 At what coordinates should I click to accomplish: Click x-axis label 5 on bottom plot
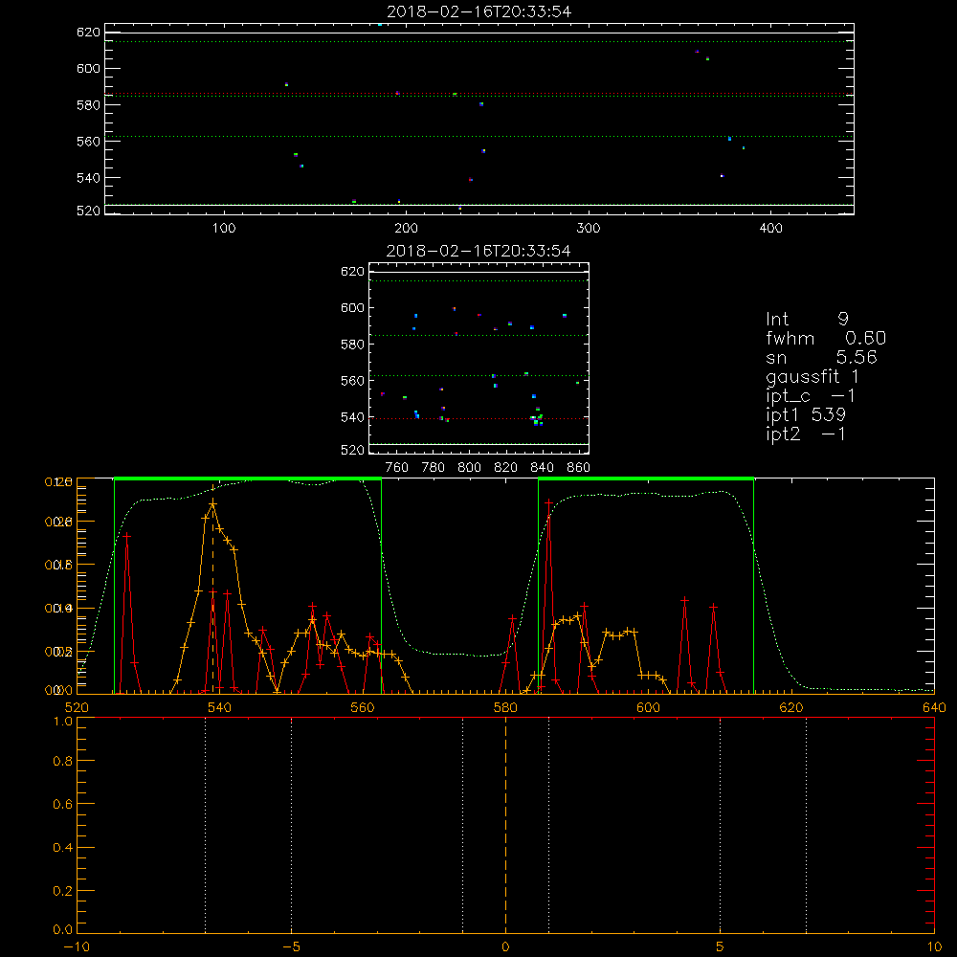pyautogui.click(x=721, y=947)
